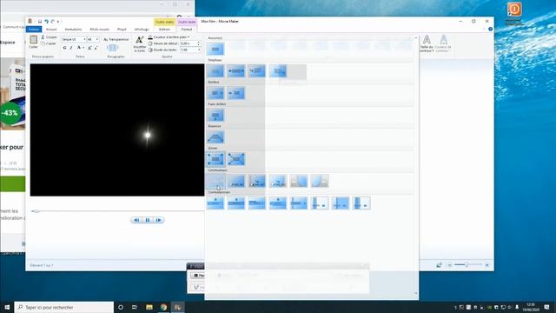Step to previous frame
Viewport: 556px width, 313px height.
coord(136,220)
